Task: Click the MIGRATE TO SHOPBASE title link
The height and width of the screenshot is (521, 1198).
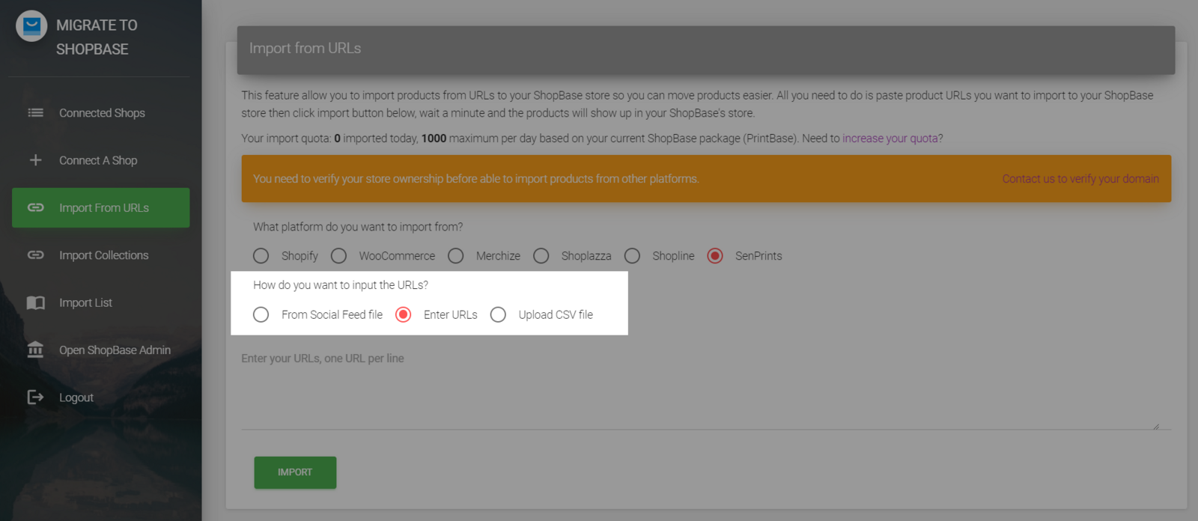Action: click(97, 37)
